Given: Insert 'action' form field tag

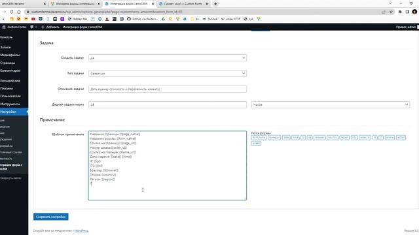Looking at the screenshot, I should (x=401, y=138).
